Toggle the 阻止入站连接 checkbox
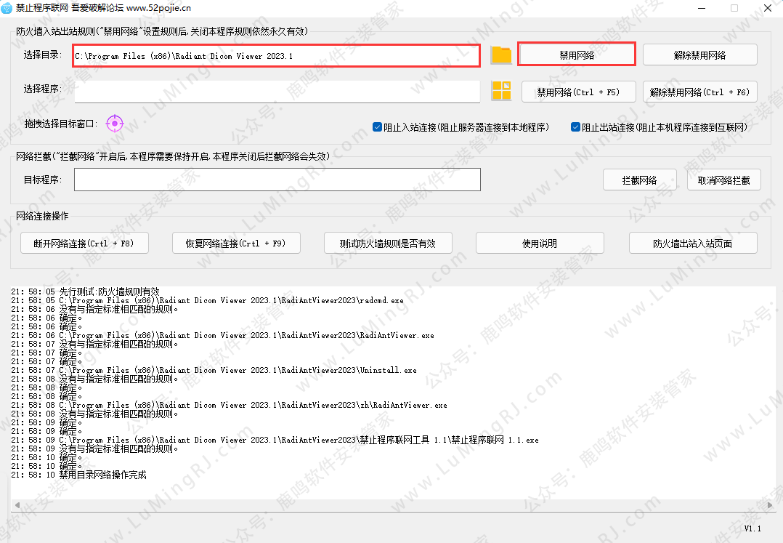Viewport: 783px width, 543px height. (x=378, y=126)
